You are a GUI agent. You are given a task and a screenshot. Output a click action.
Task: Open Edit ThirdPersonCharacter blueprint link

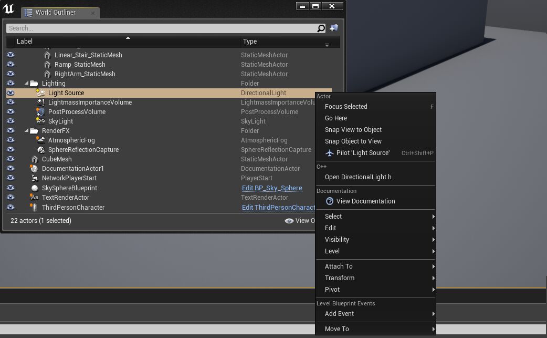coord(278,208)
